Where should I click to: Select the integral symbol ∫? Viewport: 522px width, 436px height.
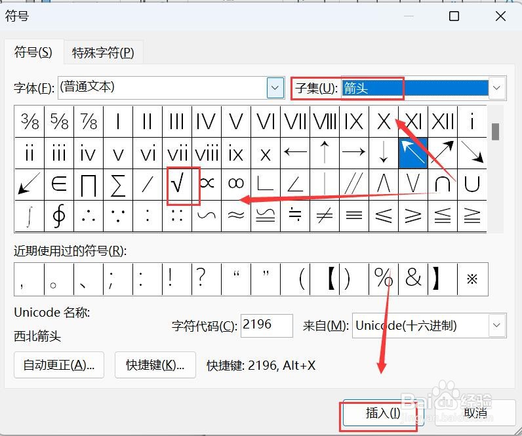pos(29,216)
